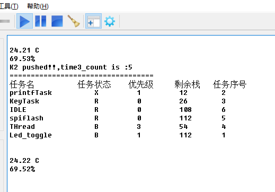Open settings via the gear icon

pyautogui.click(x=110, y=21)
